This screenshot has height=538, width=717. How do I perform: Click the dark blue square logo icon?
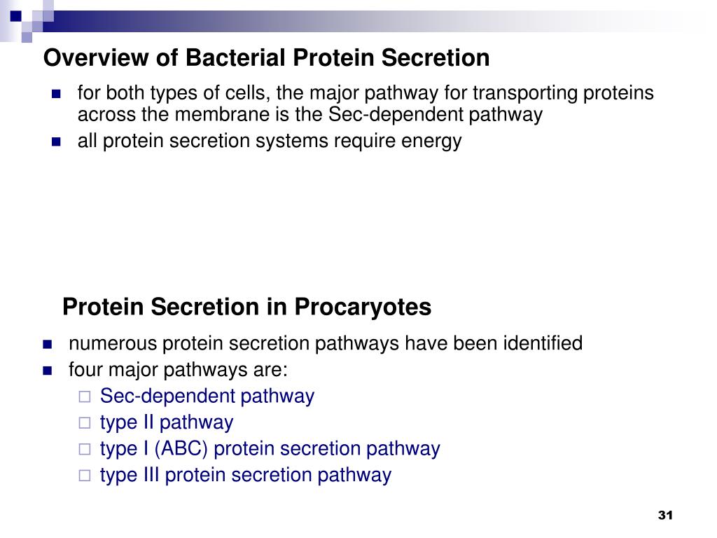tap(15, 16)
